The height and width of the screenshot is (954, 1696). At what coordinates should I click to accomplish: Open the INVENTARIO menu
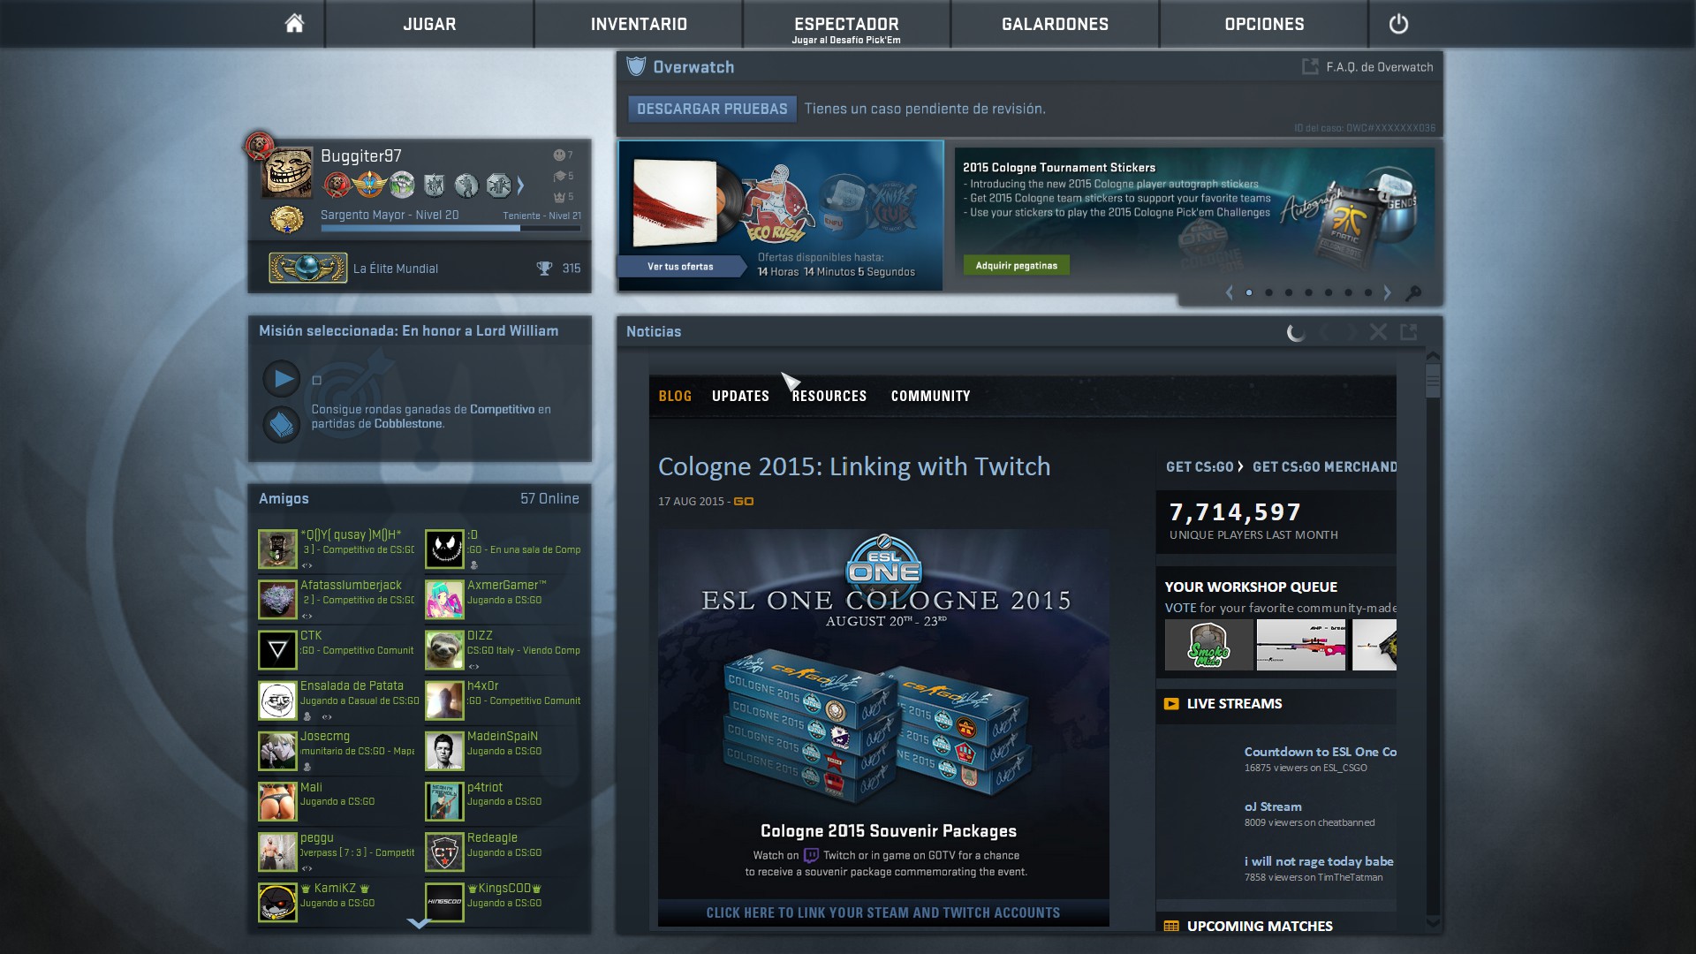pos(639,24)
